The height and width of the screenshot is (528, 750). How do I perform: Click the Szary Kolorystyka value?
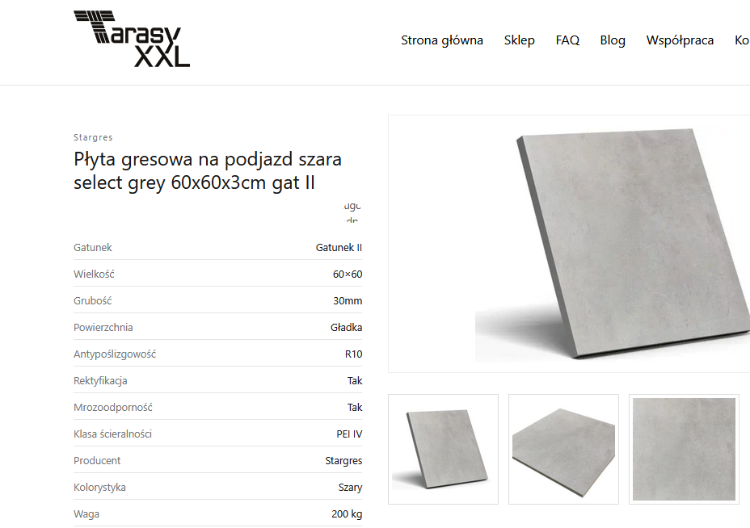pyautogui.click(x=350, y=488)
